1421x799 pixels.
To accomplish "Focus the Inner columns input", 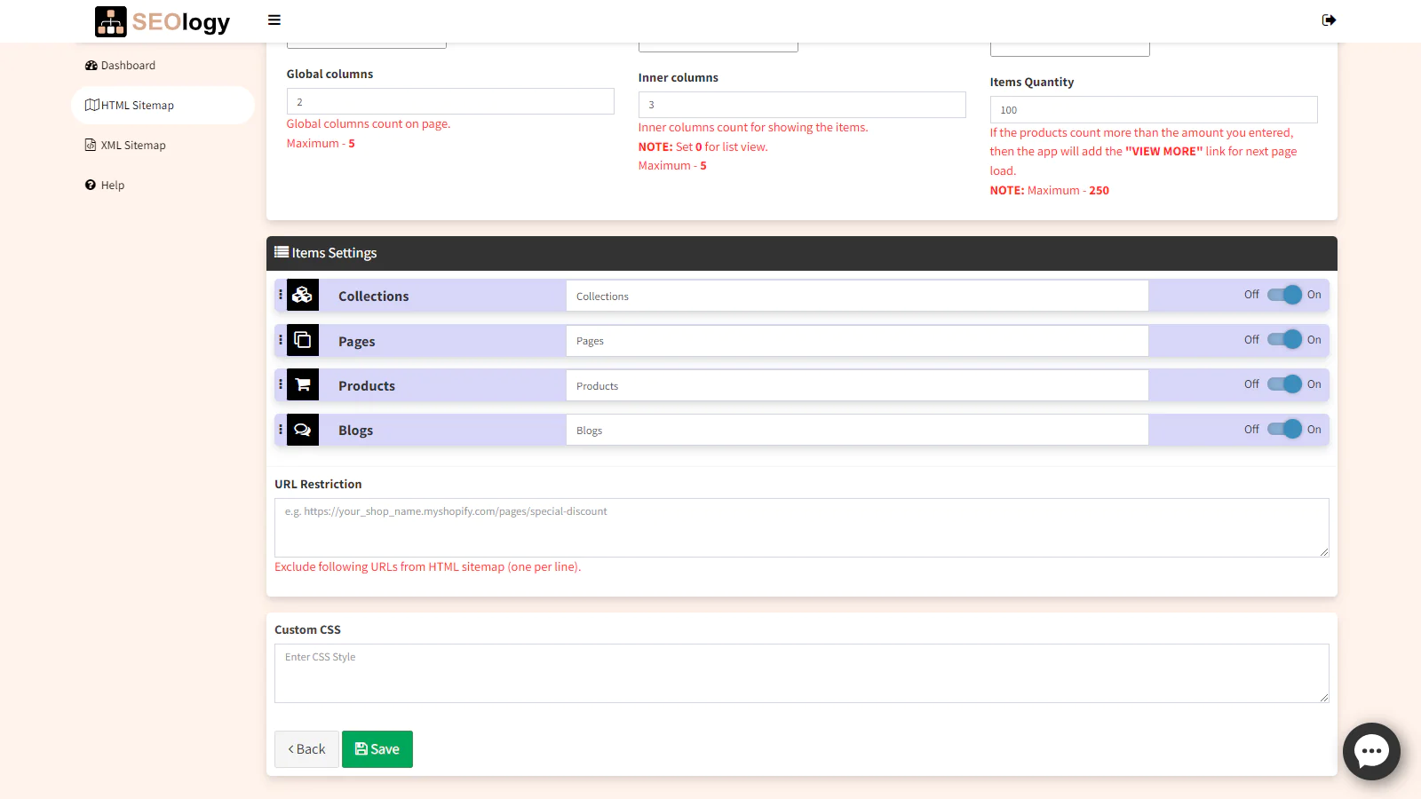I will 802,105.
